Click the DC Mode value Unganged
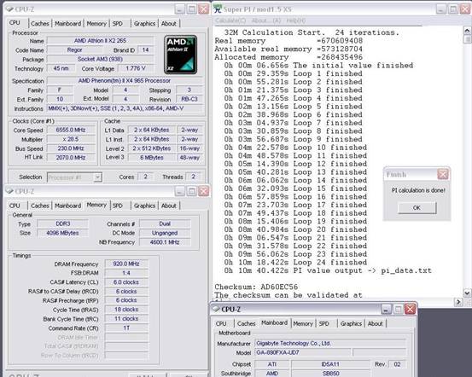 pos(165,233)
